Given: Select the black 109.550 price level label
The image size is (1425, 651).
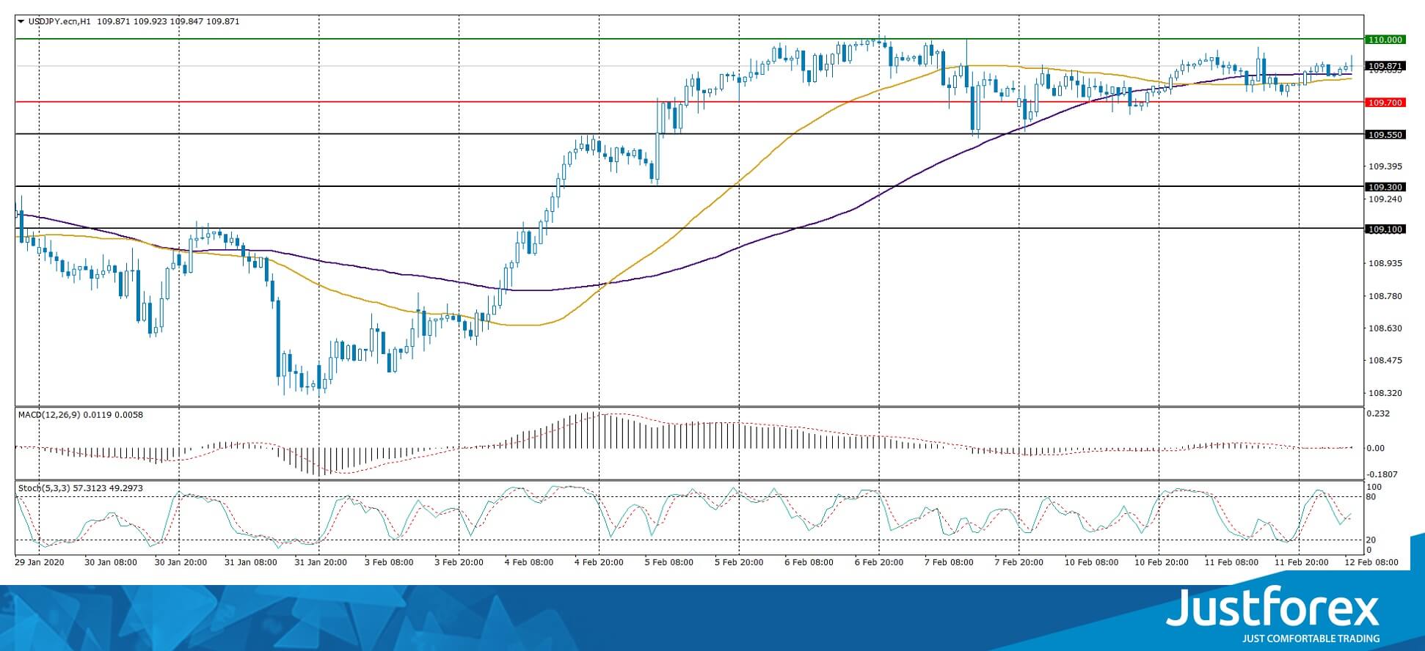Looking at the screenshot, I should point(1385,135).
